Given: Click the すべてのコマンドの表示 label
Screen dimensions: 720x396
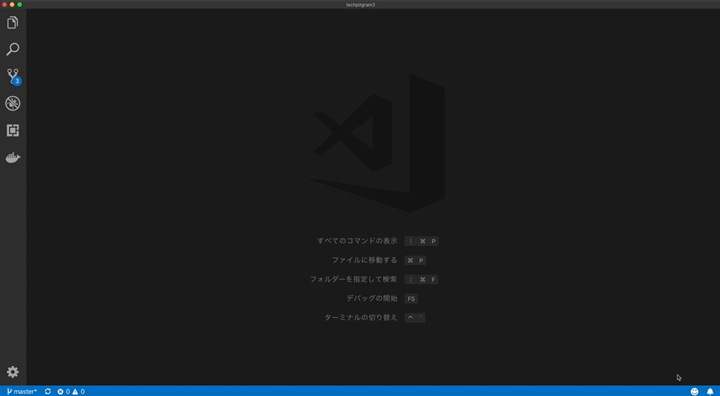Looking at the screenshot, I should (x=357, y=241).
